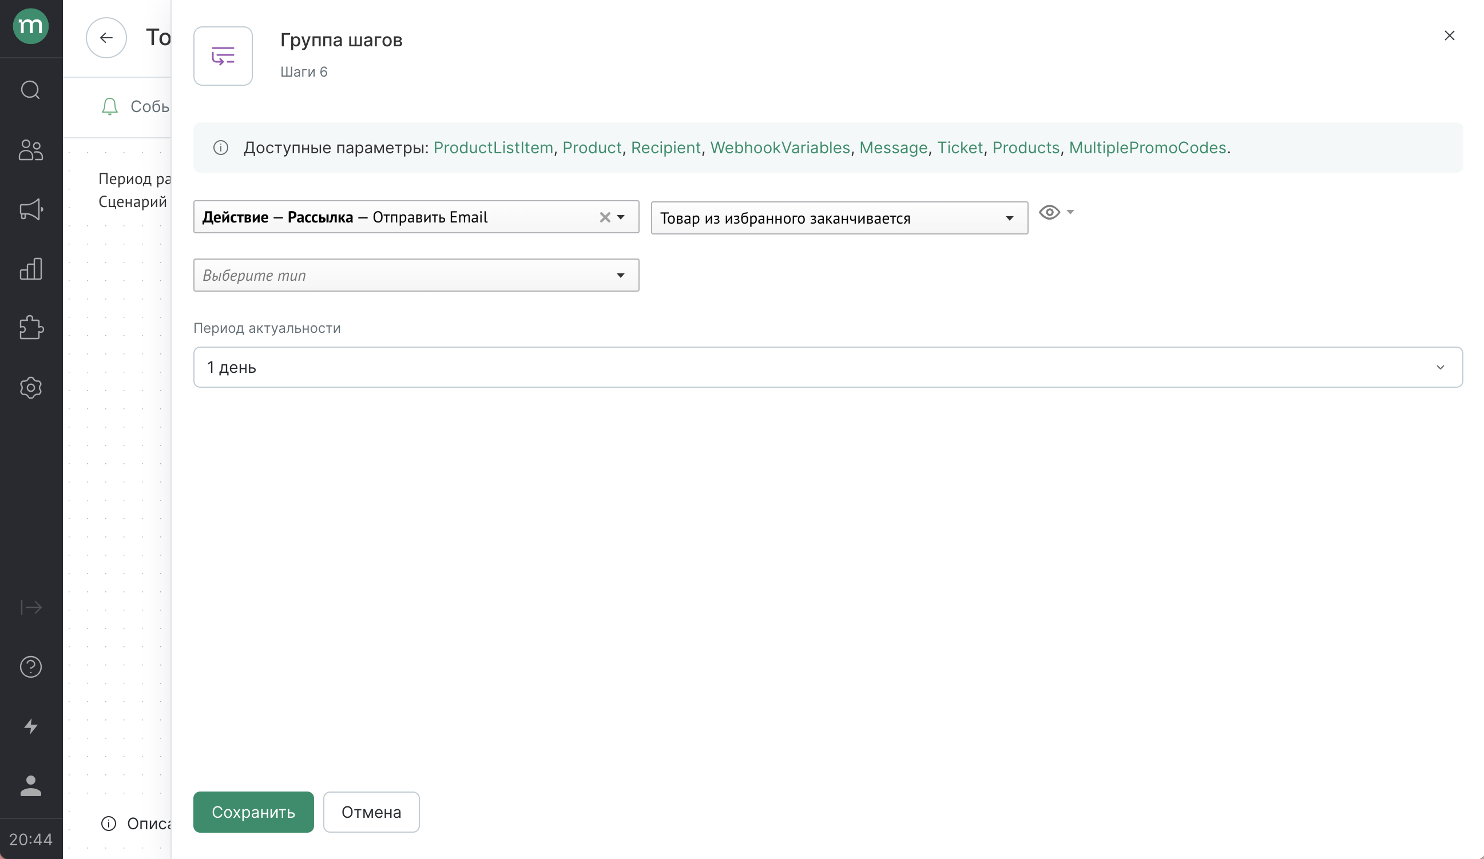Screen dimensions: 1484x859
Task: Click the Products parameter link
Action: pyautogui.click(x=1026, y=148)
